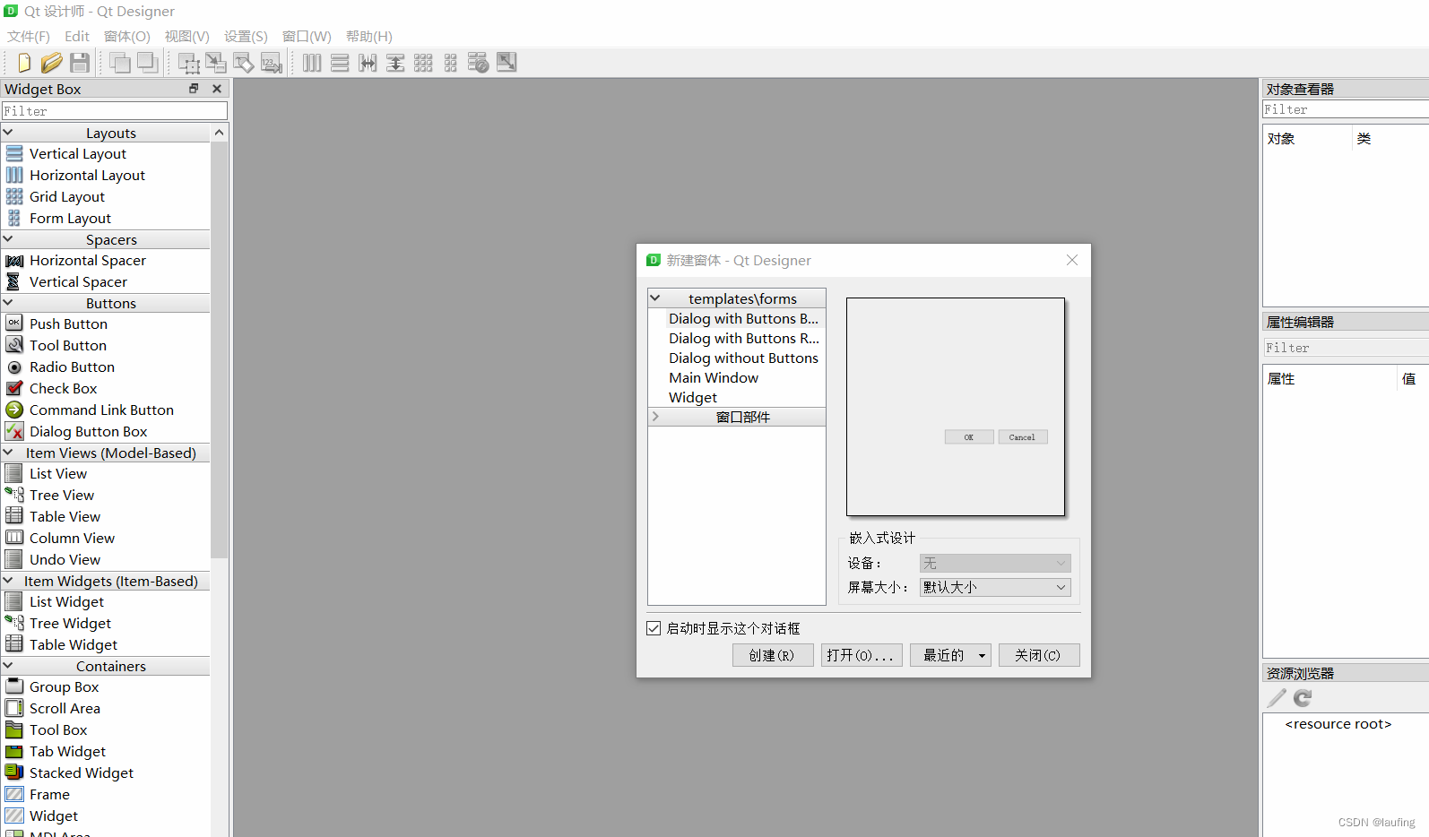Image resolution: width=1429 pixels, height=837 pixels.
Task: Click the Bring to Front toolbar icon
Action: (x=148, y=63)
